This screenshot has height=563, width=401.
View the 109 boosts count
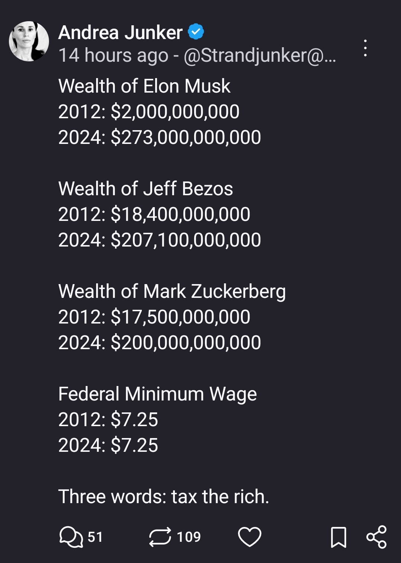click(x=189, y=537)
